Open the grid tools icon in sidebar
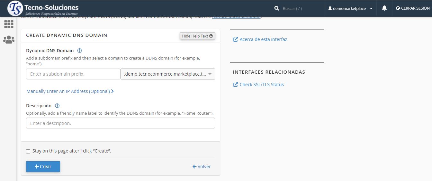Screen dimensions: 432x181 pyautogui.click(x=9, y=24)
